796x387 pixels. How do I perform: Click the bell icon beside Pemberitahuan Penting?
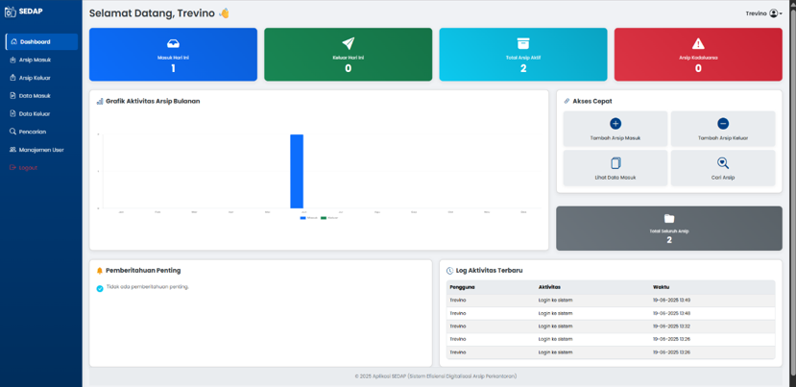[x=100, y=271]
